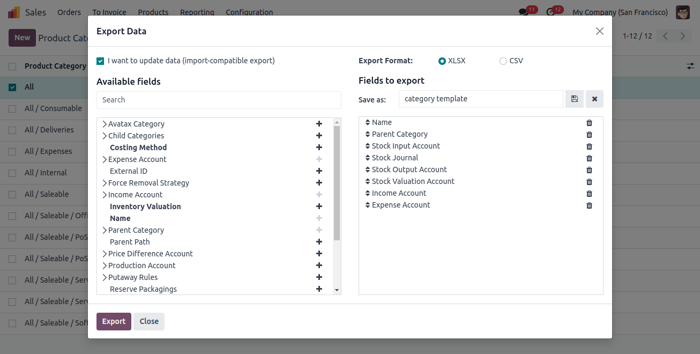Click the Available fields search box

click(219, 100)
